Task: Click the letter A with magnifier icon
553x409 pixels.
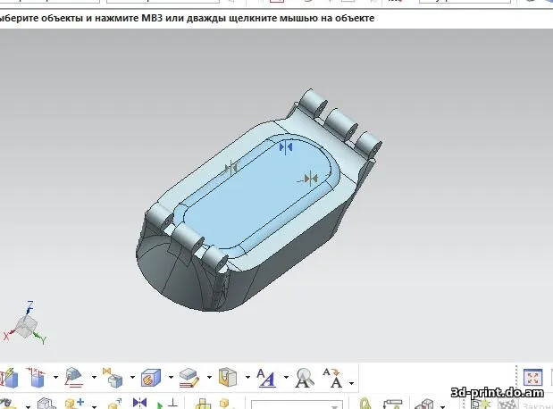Action: [305, 378]
